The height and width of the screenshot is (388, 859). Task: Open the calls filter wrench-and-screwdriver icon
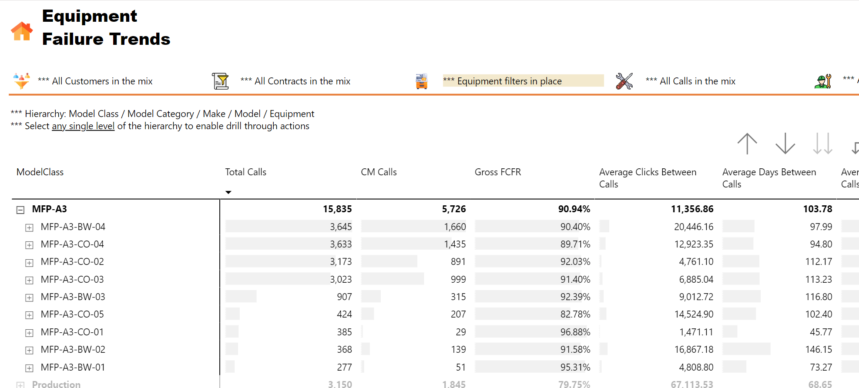(624, 81)
